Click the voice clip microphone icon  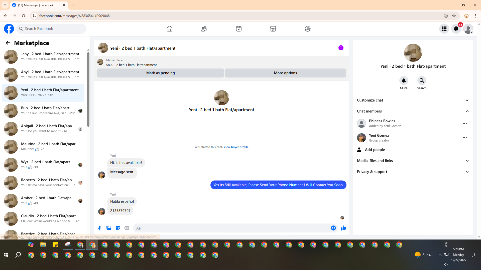click(100, 228)
